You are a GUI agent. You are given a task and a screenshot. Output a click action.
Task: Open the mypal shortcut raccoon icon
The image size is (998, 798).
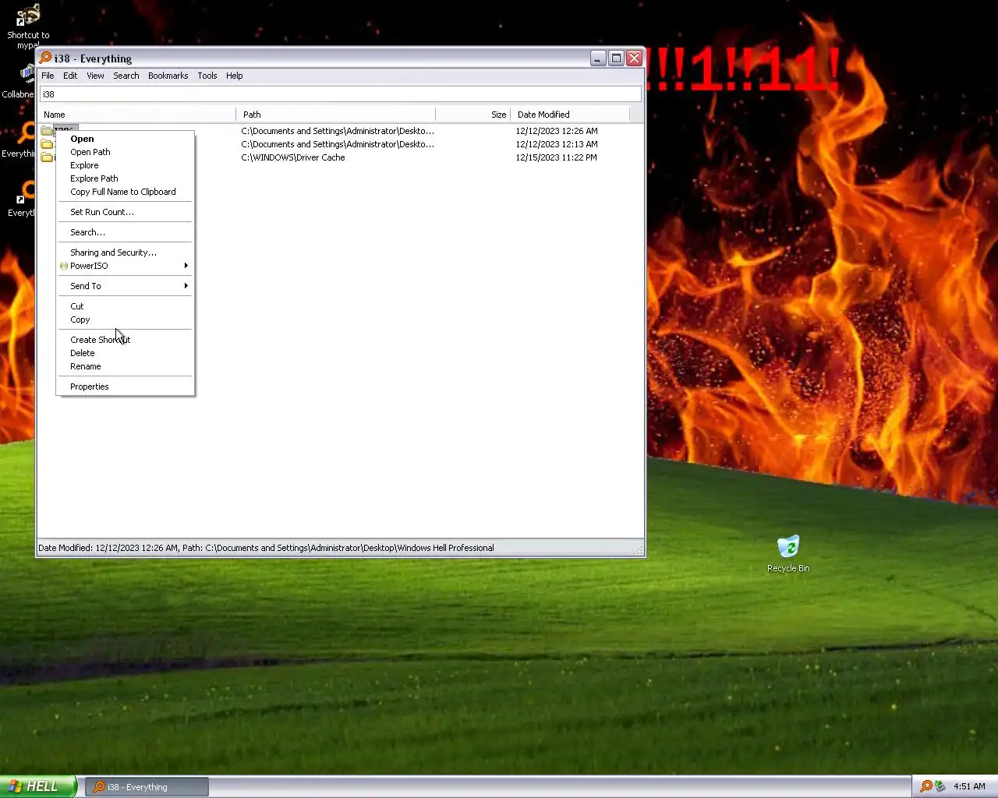point(28,16)
